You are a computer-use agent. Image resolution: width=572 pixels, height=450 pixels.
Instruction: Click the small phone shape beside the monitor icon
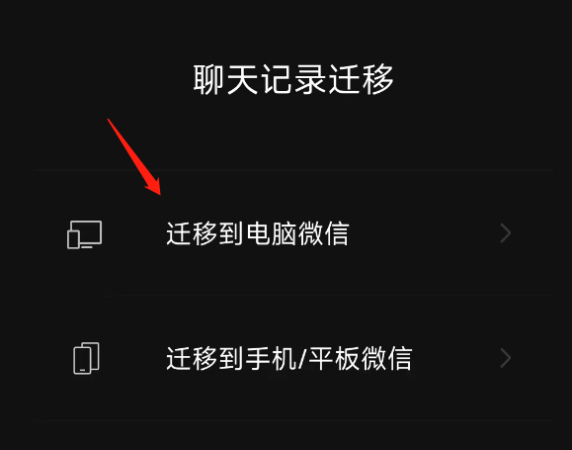tap(73, 239)
